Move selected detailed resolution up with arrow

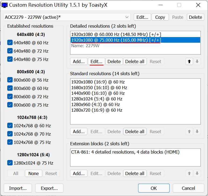189,61
